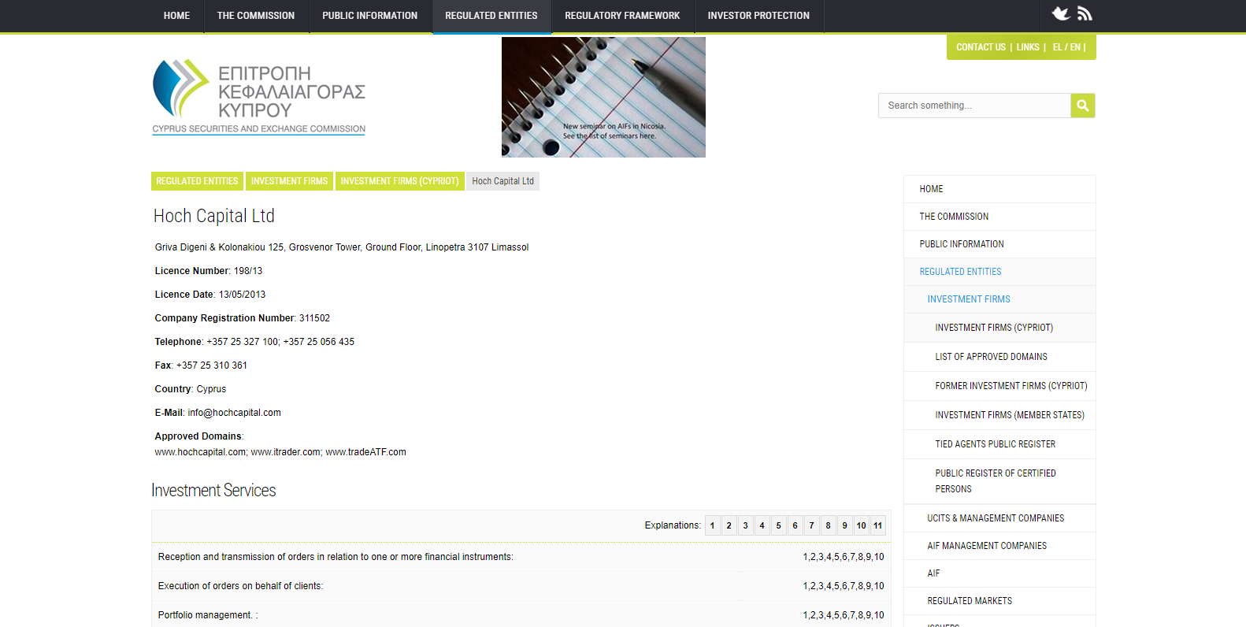Click Reception and transmission of orders row
Screen dimensions: 1246x627
pyautogui.click(x=521, y=557)
